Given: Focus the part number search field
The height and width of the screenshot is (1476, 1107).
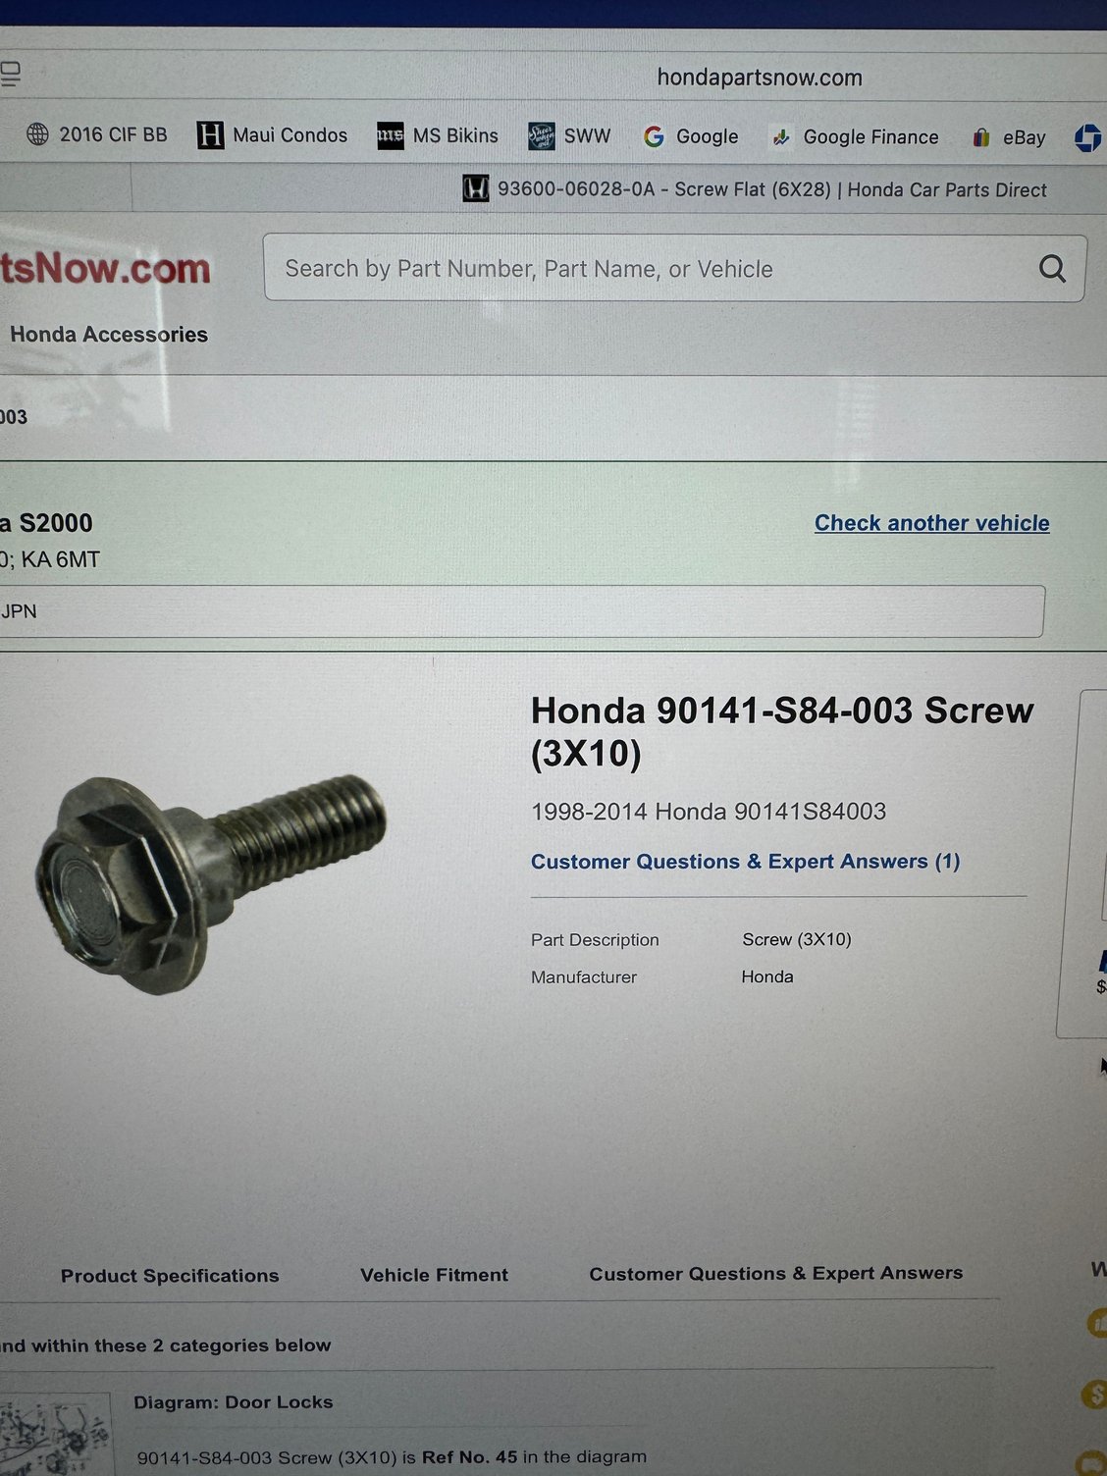Looking at the screenshot, I should point(675,268).
